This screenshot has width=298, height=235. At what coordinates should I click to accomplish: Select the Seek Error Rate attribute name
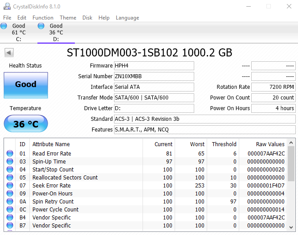pos(52,186)
